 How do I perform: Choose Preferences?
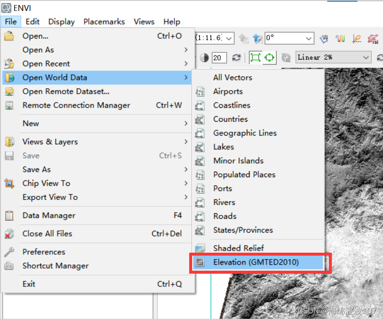[x=97, y=252]
